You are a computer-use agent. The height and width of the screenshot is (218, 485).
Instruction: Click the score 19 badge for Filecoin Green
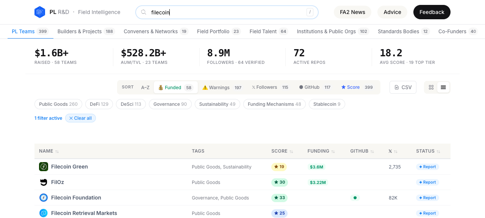coord(279,167)
